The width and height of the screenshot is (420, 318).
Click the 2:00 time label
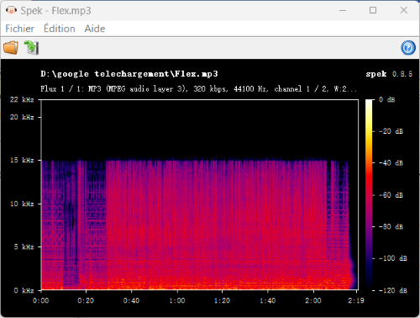point(313,300)
